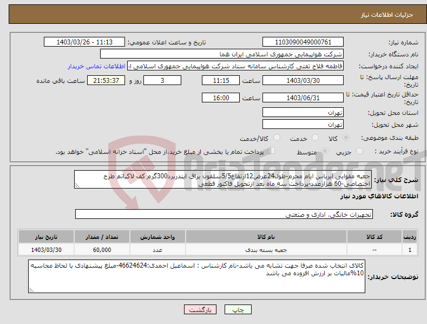Click the 1403/03/30 need date cell

(x=47, y=250)
